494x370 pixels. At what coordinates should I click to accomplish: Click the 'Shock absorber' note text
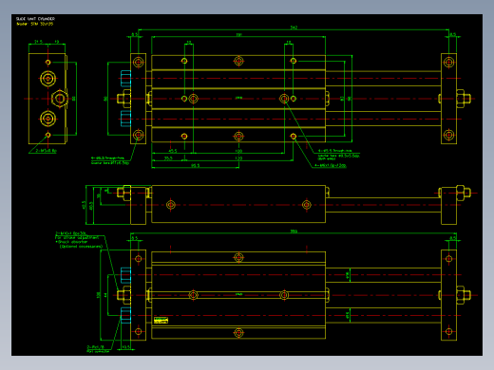click(x=72, y=242)
